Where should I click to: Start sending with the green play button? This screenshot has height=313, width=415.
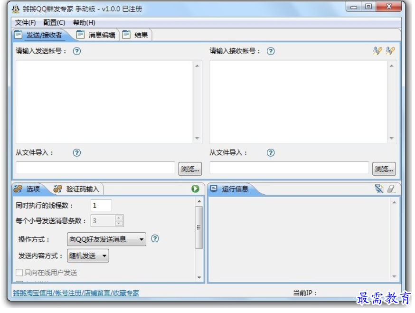[x=195, y=189]
